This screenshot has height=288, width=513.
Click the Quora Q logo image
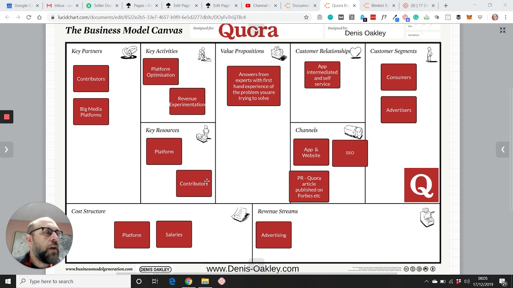tap(422, 185)
